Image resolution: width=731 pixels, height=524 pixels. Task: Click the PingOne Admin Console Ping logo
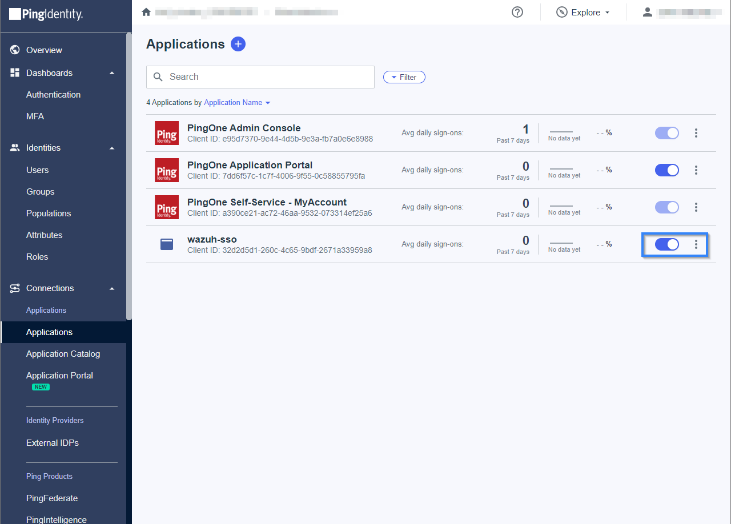pyautogui.click(x=167, y=133)
